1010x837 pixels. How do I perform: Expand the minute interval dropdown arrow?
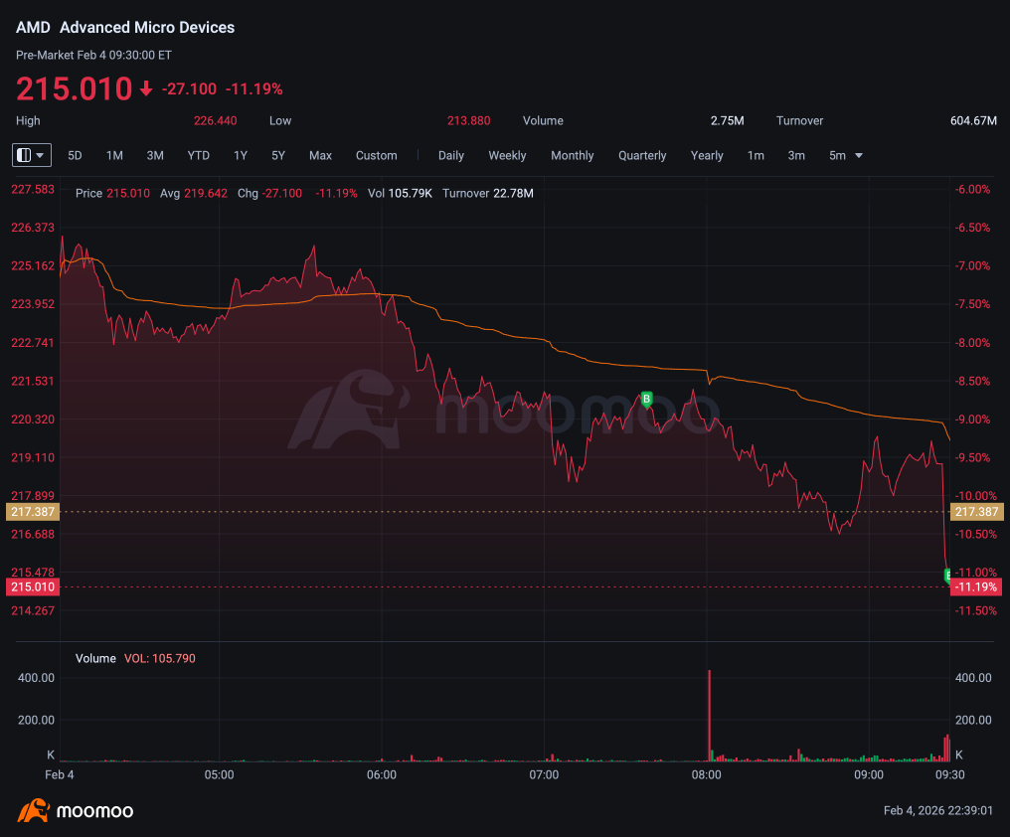click(x=859, y=156)
